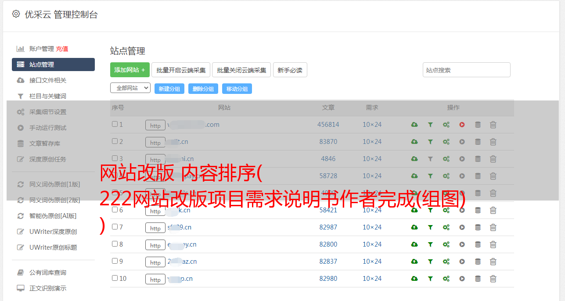Open 正文识别演示 in the sidebar

coord(48,288)
